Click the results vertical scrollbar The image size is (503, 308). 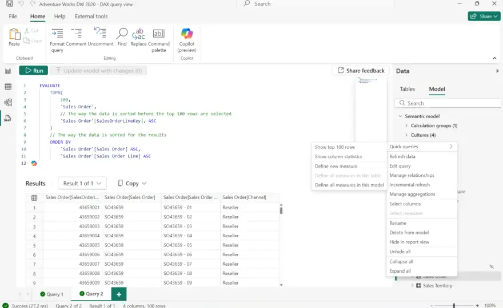(281, 210)
